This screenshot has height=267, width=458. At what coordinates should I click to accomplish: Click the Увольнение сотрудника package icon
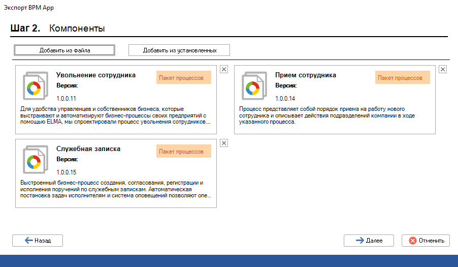(34, 86)
